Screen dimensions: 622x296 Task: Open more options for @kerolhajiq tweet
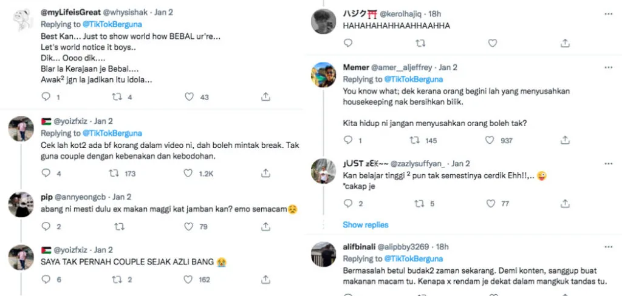608,13
